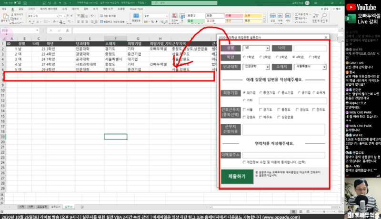Click the Sort and Filter funnel icon
The height and width of the screenshot is (219, 381).
click(316, 16)
